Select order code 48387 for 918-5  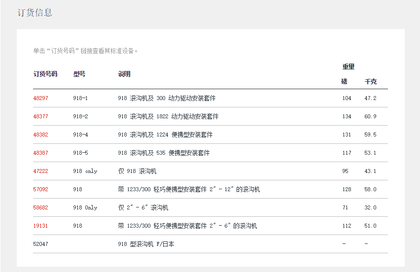point(40,153)
